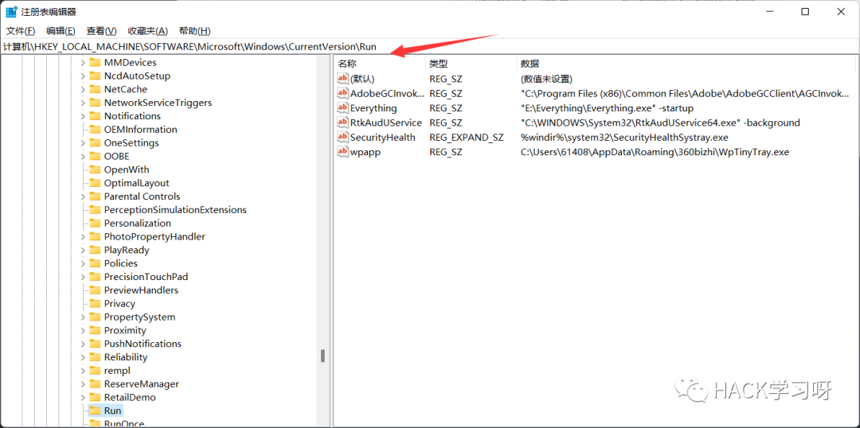
Task: Expand the OOBE key
Action: (83, 156)
